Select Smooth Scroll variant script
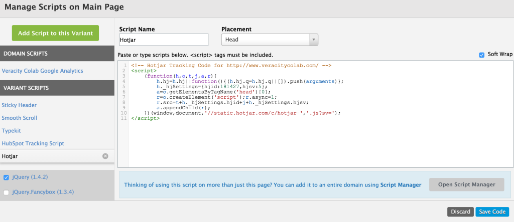 [x=19, y=118]
